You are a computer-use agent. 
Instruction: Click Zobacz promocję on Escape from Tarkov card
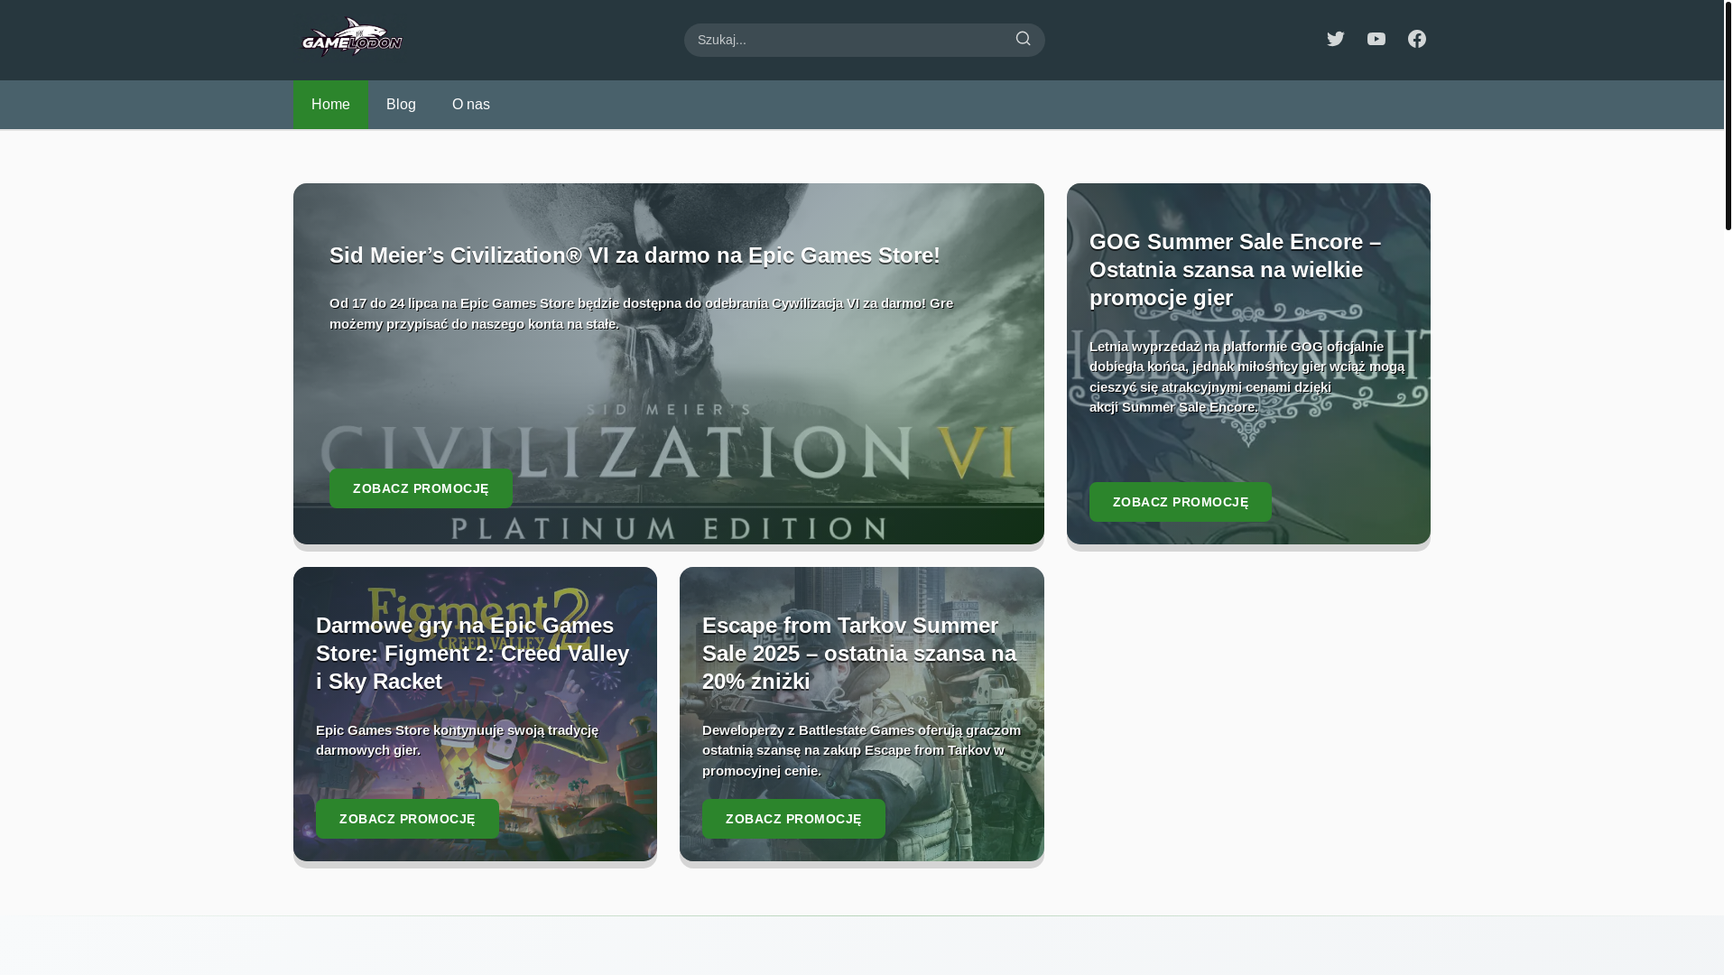(793, 819)
